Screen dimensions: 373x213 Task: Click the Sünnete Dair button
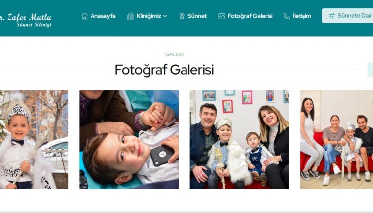[x=348, y=16]
